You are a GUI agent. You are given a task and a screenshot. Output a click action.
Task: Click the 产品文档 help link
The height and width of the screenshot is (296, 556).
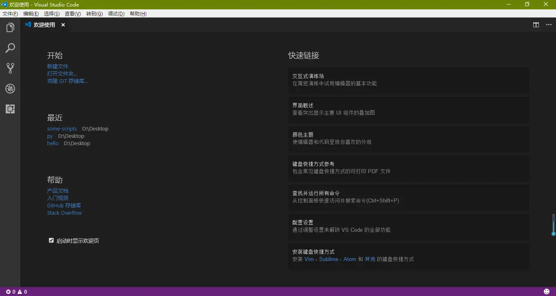tap(58, 191)
